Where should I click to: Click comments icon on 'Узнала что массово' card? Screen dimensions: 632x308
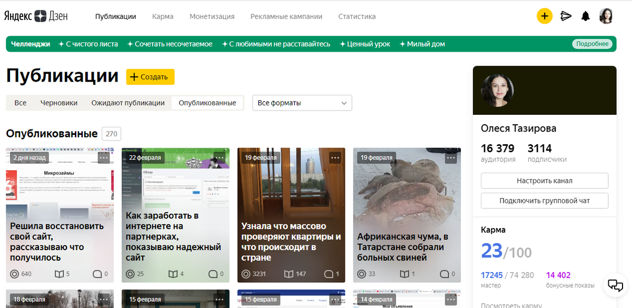pos(329,274)
